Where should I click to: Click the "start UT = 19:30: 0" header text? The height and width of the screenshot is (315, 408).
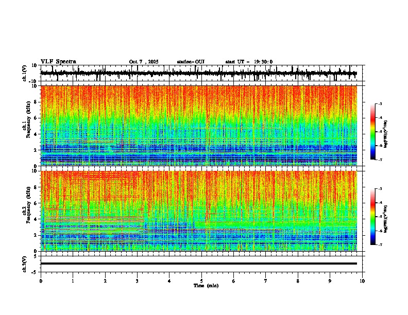[x=249, y=62]
